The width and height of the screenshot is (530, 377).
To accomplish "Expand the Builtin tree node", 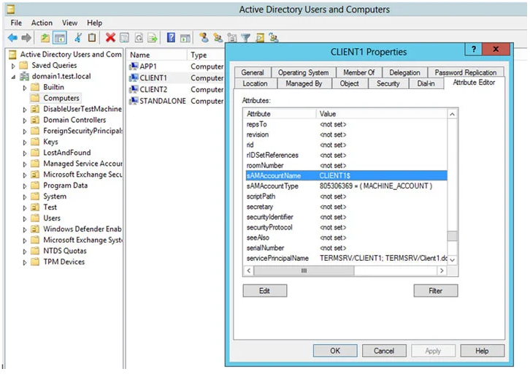I will pyautogui.click(x=25, y=88).
